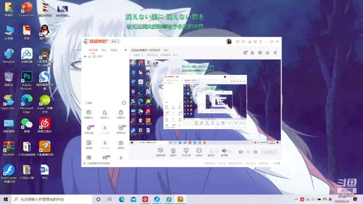Click the taskbar search box
This screenshot has height=204, width=363.
52,199
